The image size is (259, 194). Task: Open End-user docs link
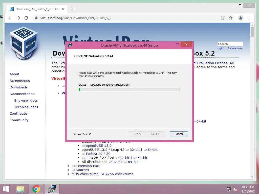click(x=26, y=101)
